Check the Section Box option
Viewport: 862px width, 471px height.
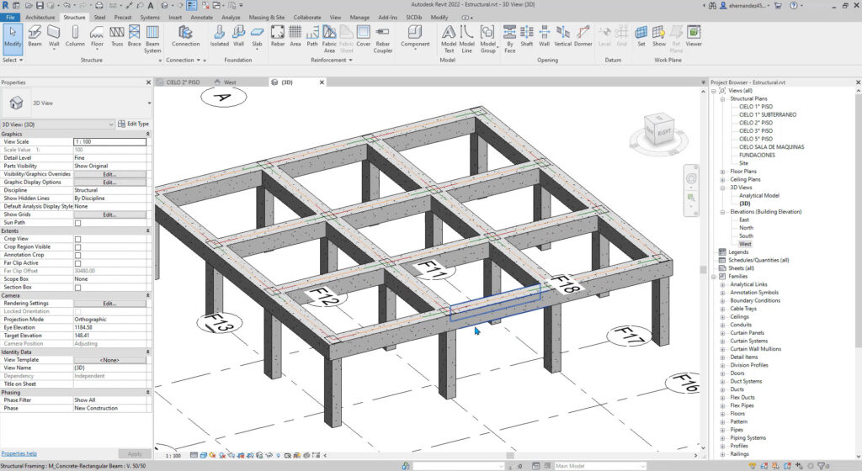tap(78, 288)
